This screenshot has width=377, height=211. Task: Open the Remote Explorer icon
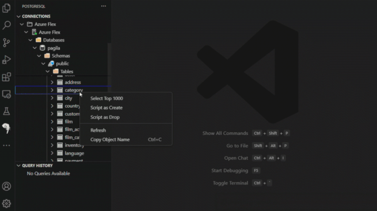point(7,94)
